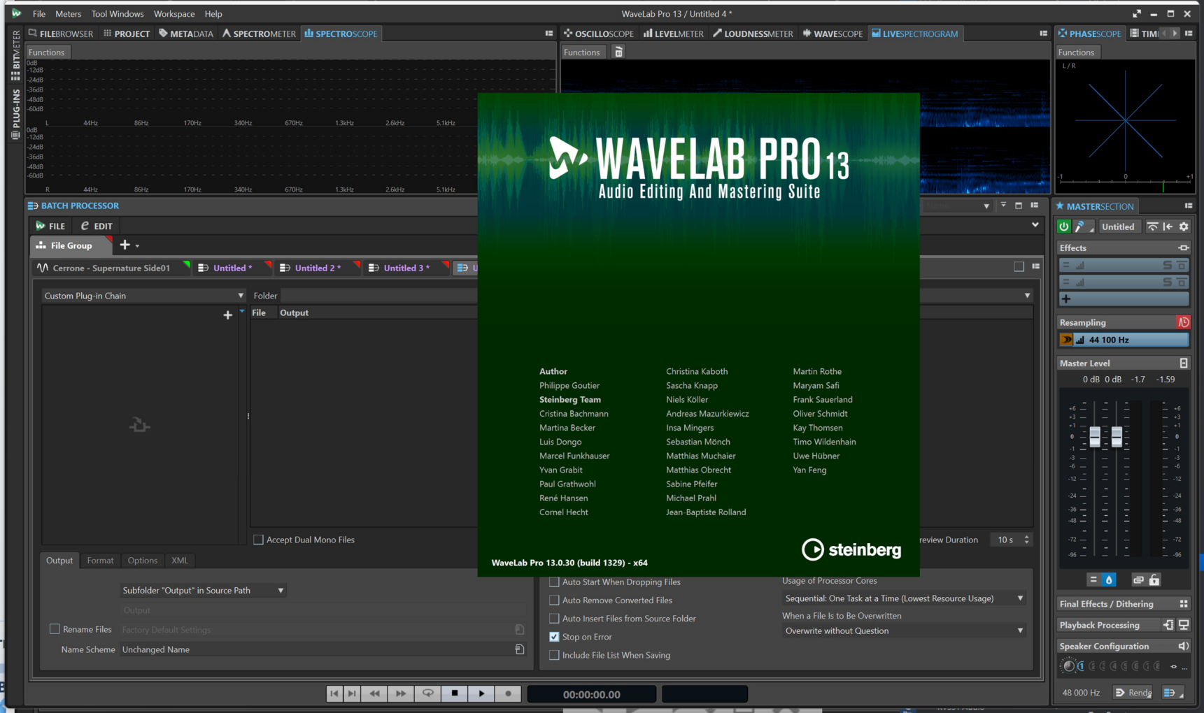Viewport: 1204px width, 713px height.
Task: Open Master Section panel options menu
Action: point(1189,206)
